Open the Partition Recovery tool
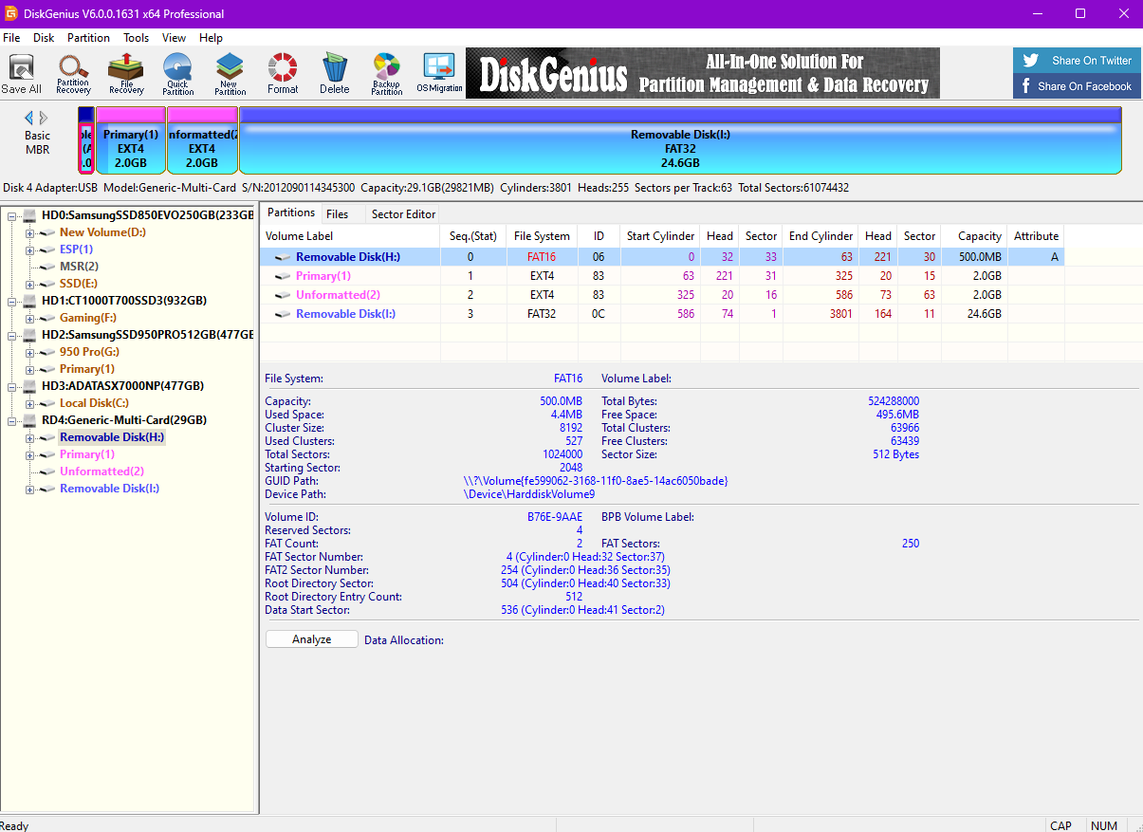This screenshot has width=1143, height=832. [x=73, y=73]
